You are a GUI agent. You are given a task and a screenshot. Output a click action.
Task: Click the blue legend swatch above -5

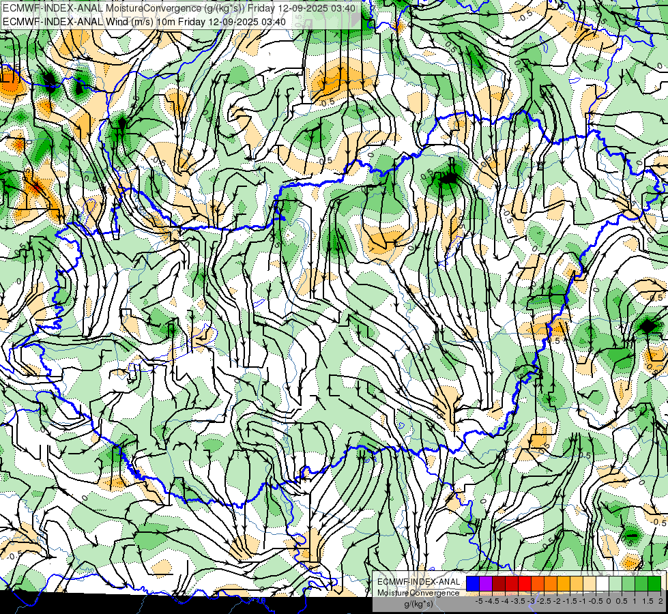coord(473,583)
